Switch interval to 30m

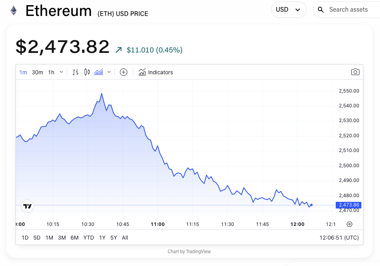pyautogui.click(x=37, y=72)
